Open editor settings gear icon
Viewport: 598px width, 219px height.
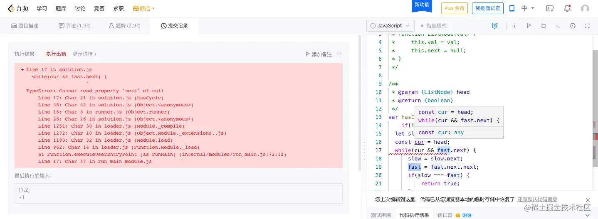point(573,26)
